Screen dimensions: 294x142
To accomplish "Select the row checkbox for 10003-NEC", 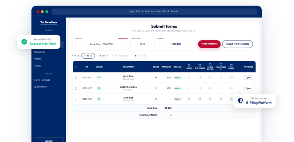I will click(76, 99).
